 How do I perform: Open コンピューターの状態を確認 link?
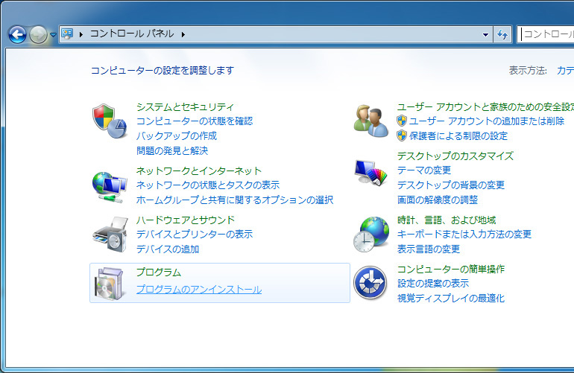[x=195, y=121]
